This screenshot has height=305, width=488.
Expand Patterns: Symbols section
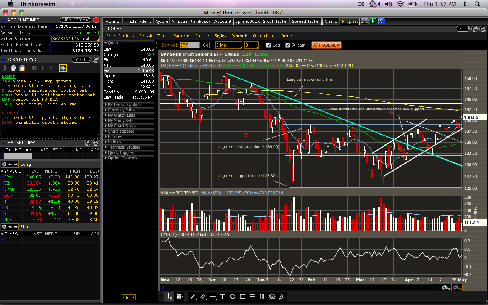tap(130, 104)
